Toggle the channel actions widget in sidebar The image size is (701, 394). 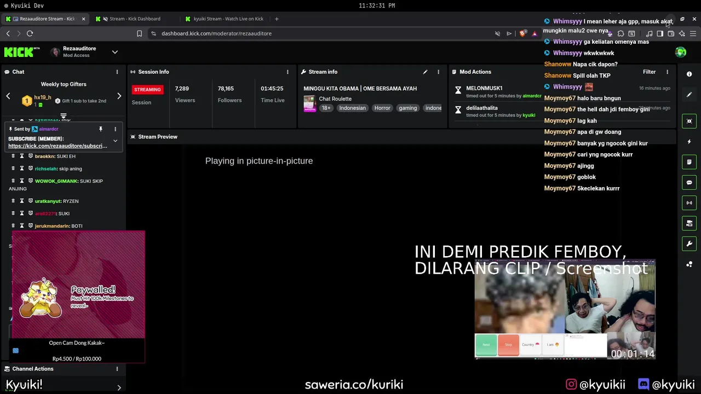pyautogui.click(x=689, y=223)
